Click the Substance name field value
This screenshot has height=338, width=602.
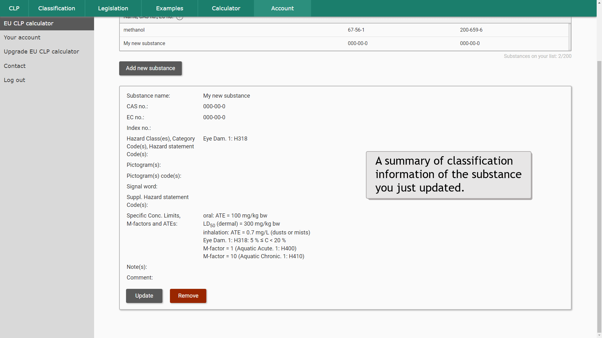[x=227, y=96]
